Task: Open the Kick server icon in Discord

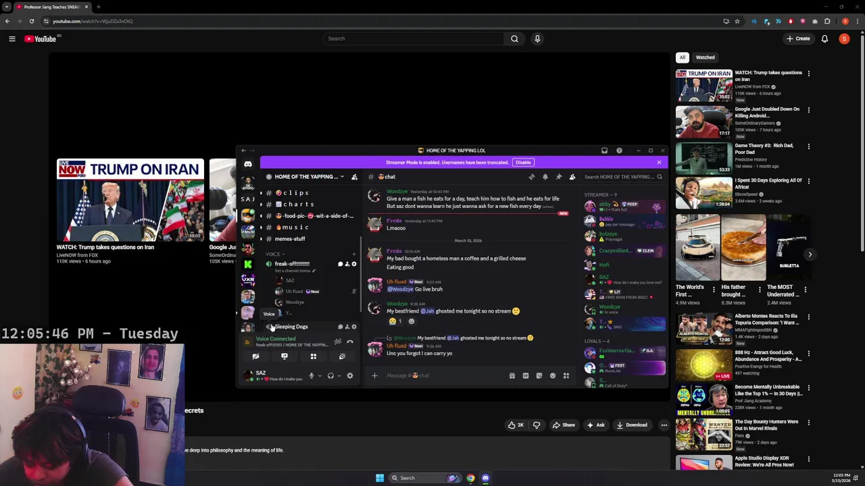Action: pyautogui.click(x=248, y=265)
